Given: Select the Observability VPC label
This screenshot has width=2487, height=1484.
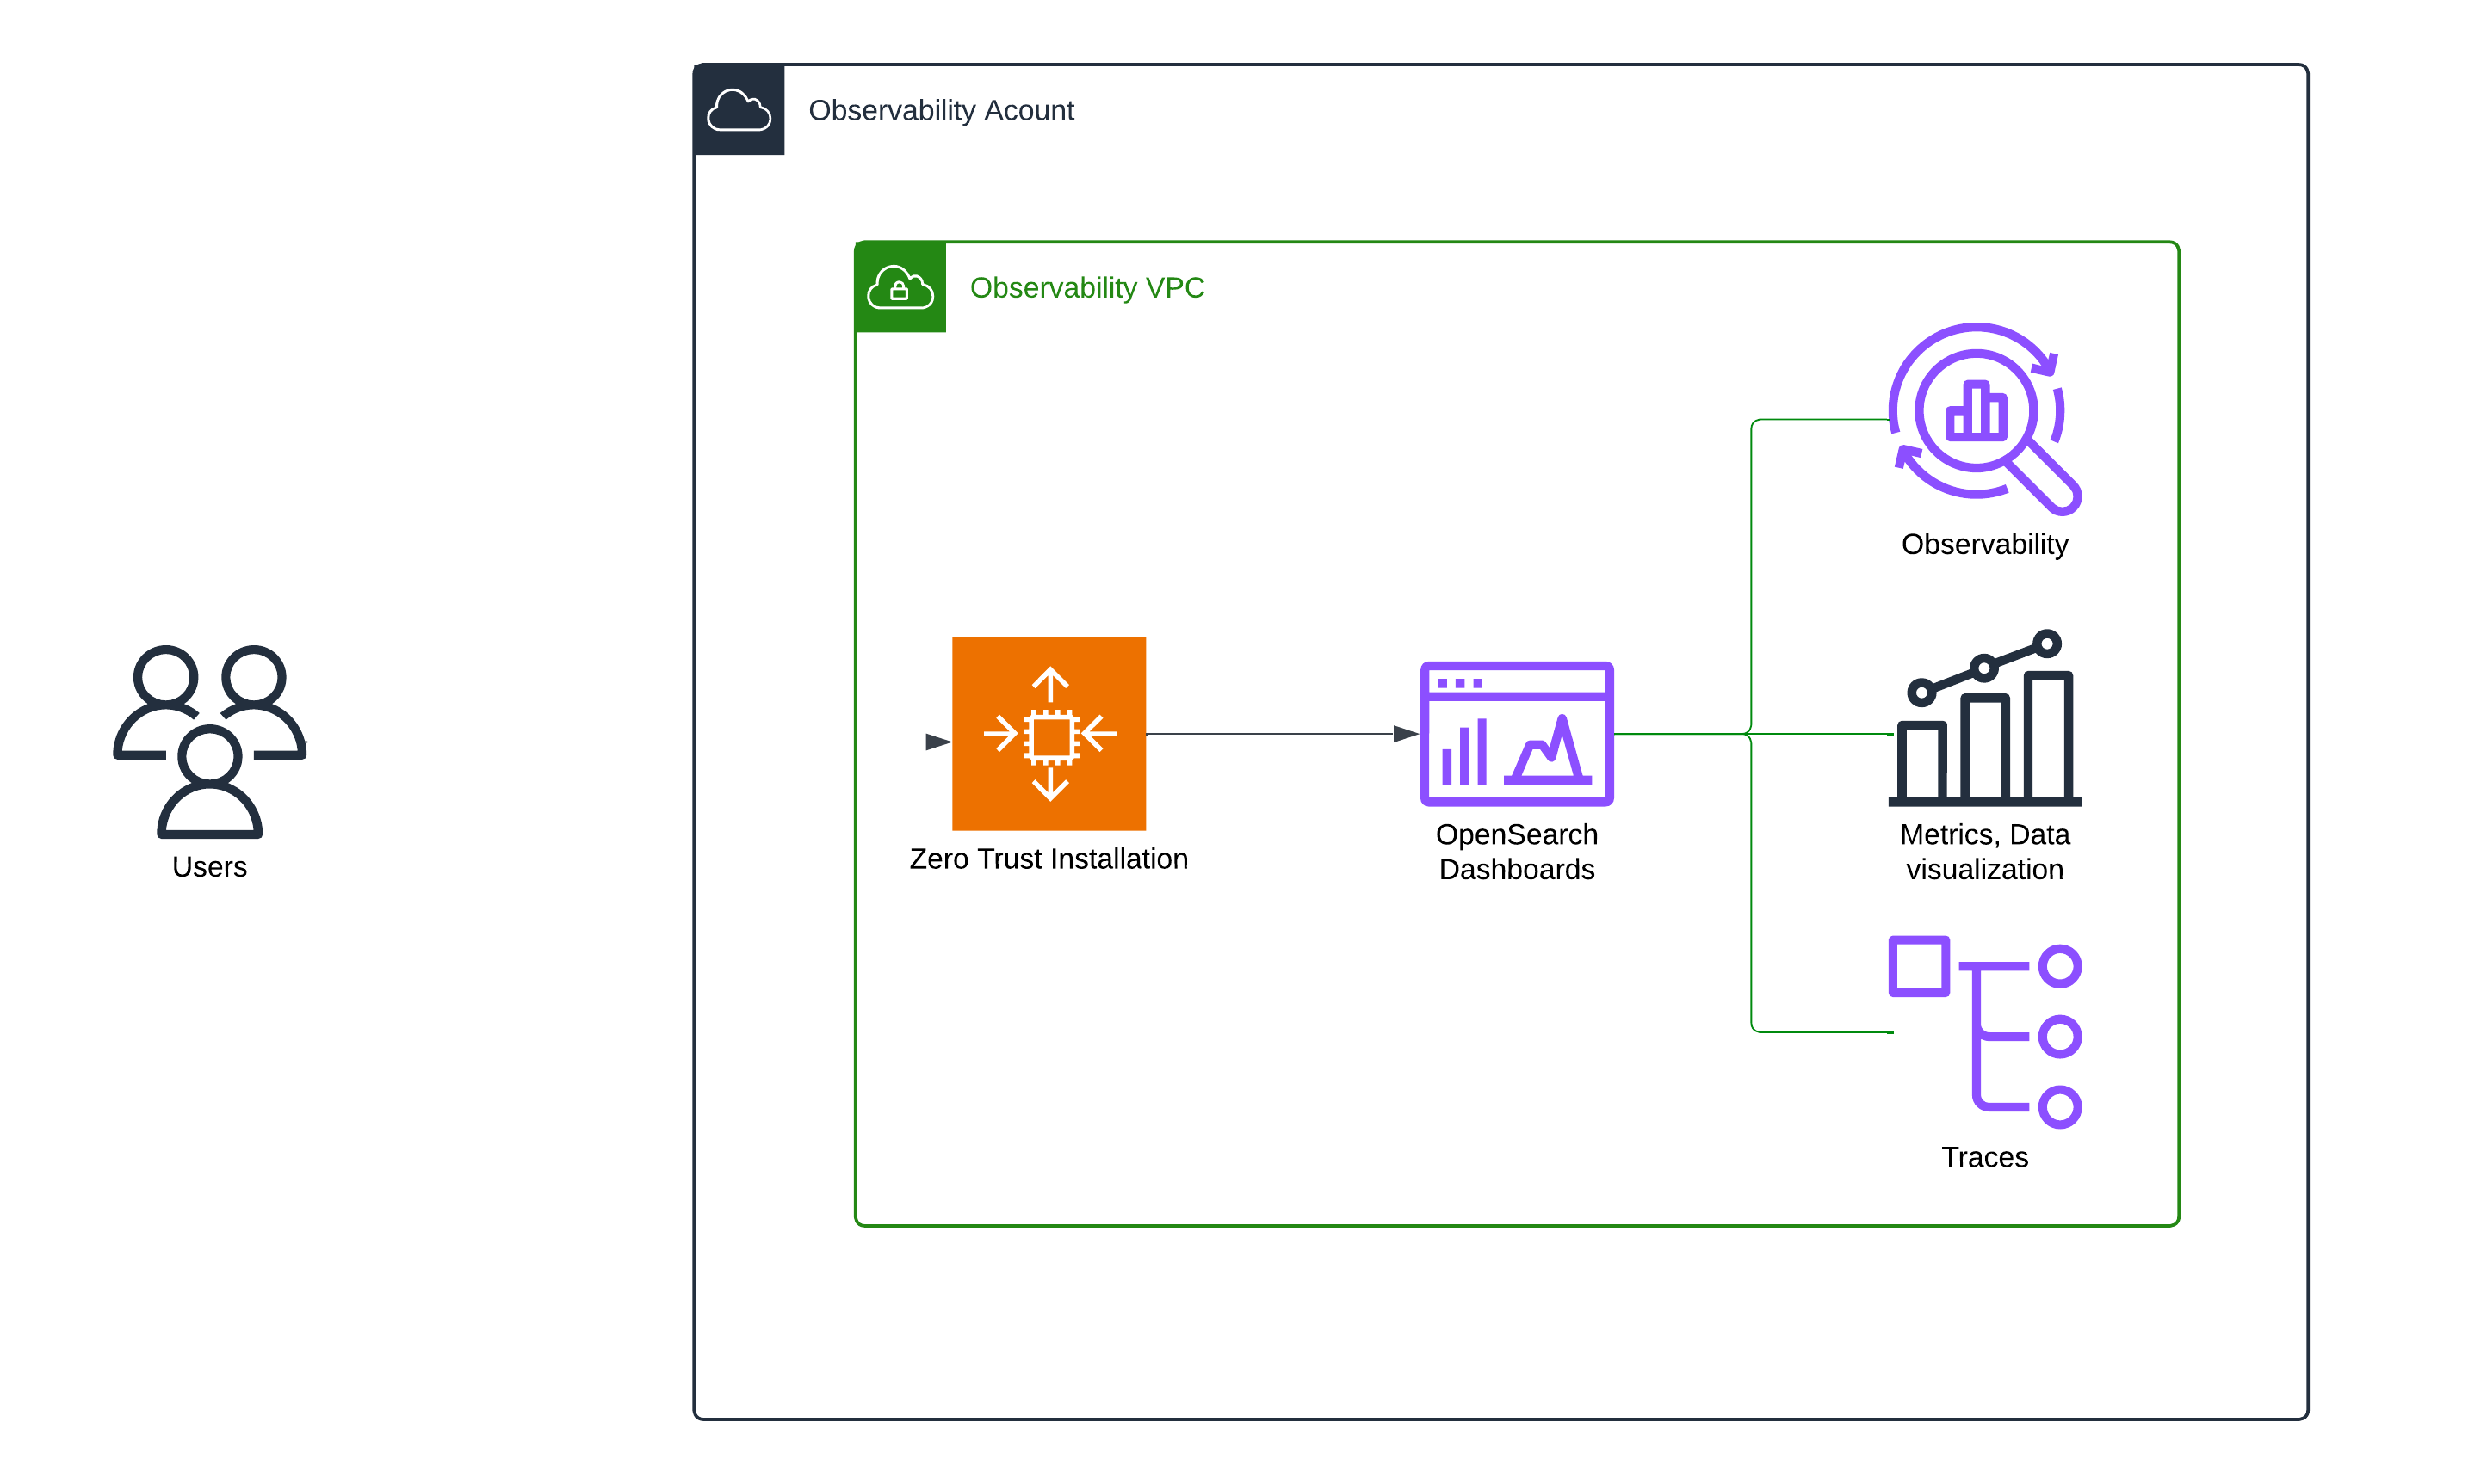Looking at the screenshot, I should tap(1086, 288).
